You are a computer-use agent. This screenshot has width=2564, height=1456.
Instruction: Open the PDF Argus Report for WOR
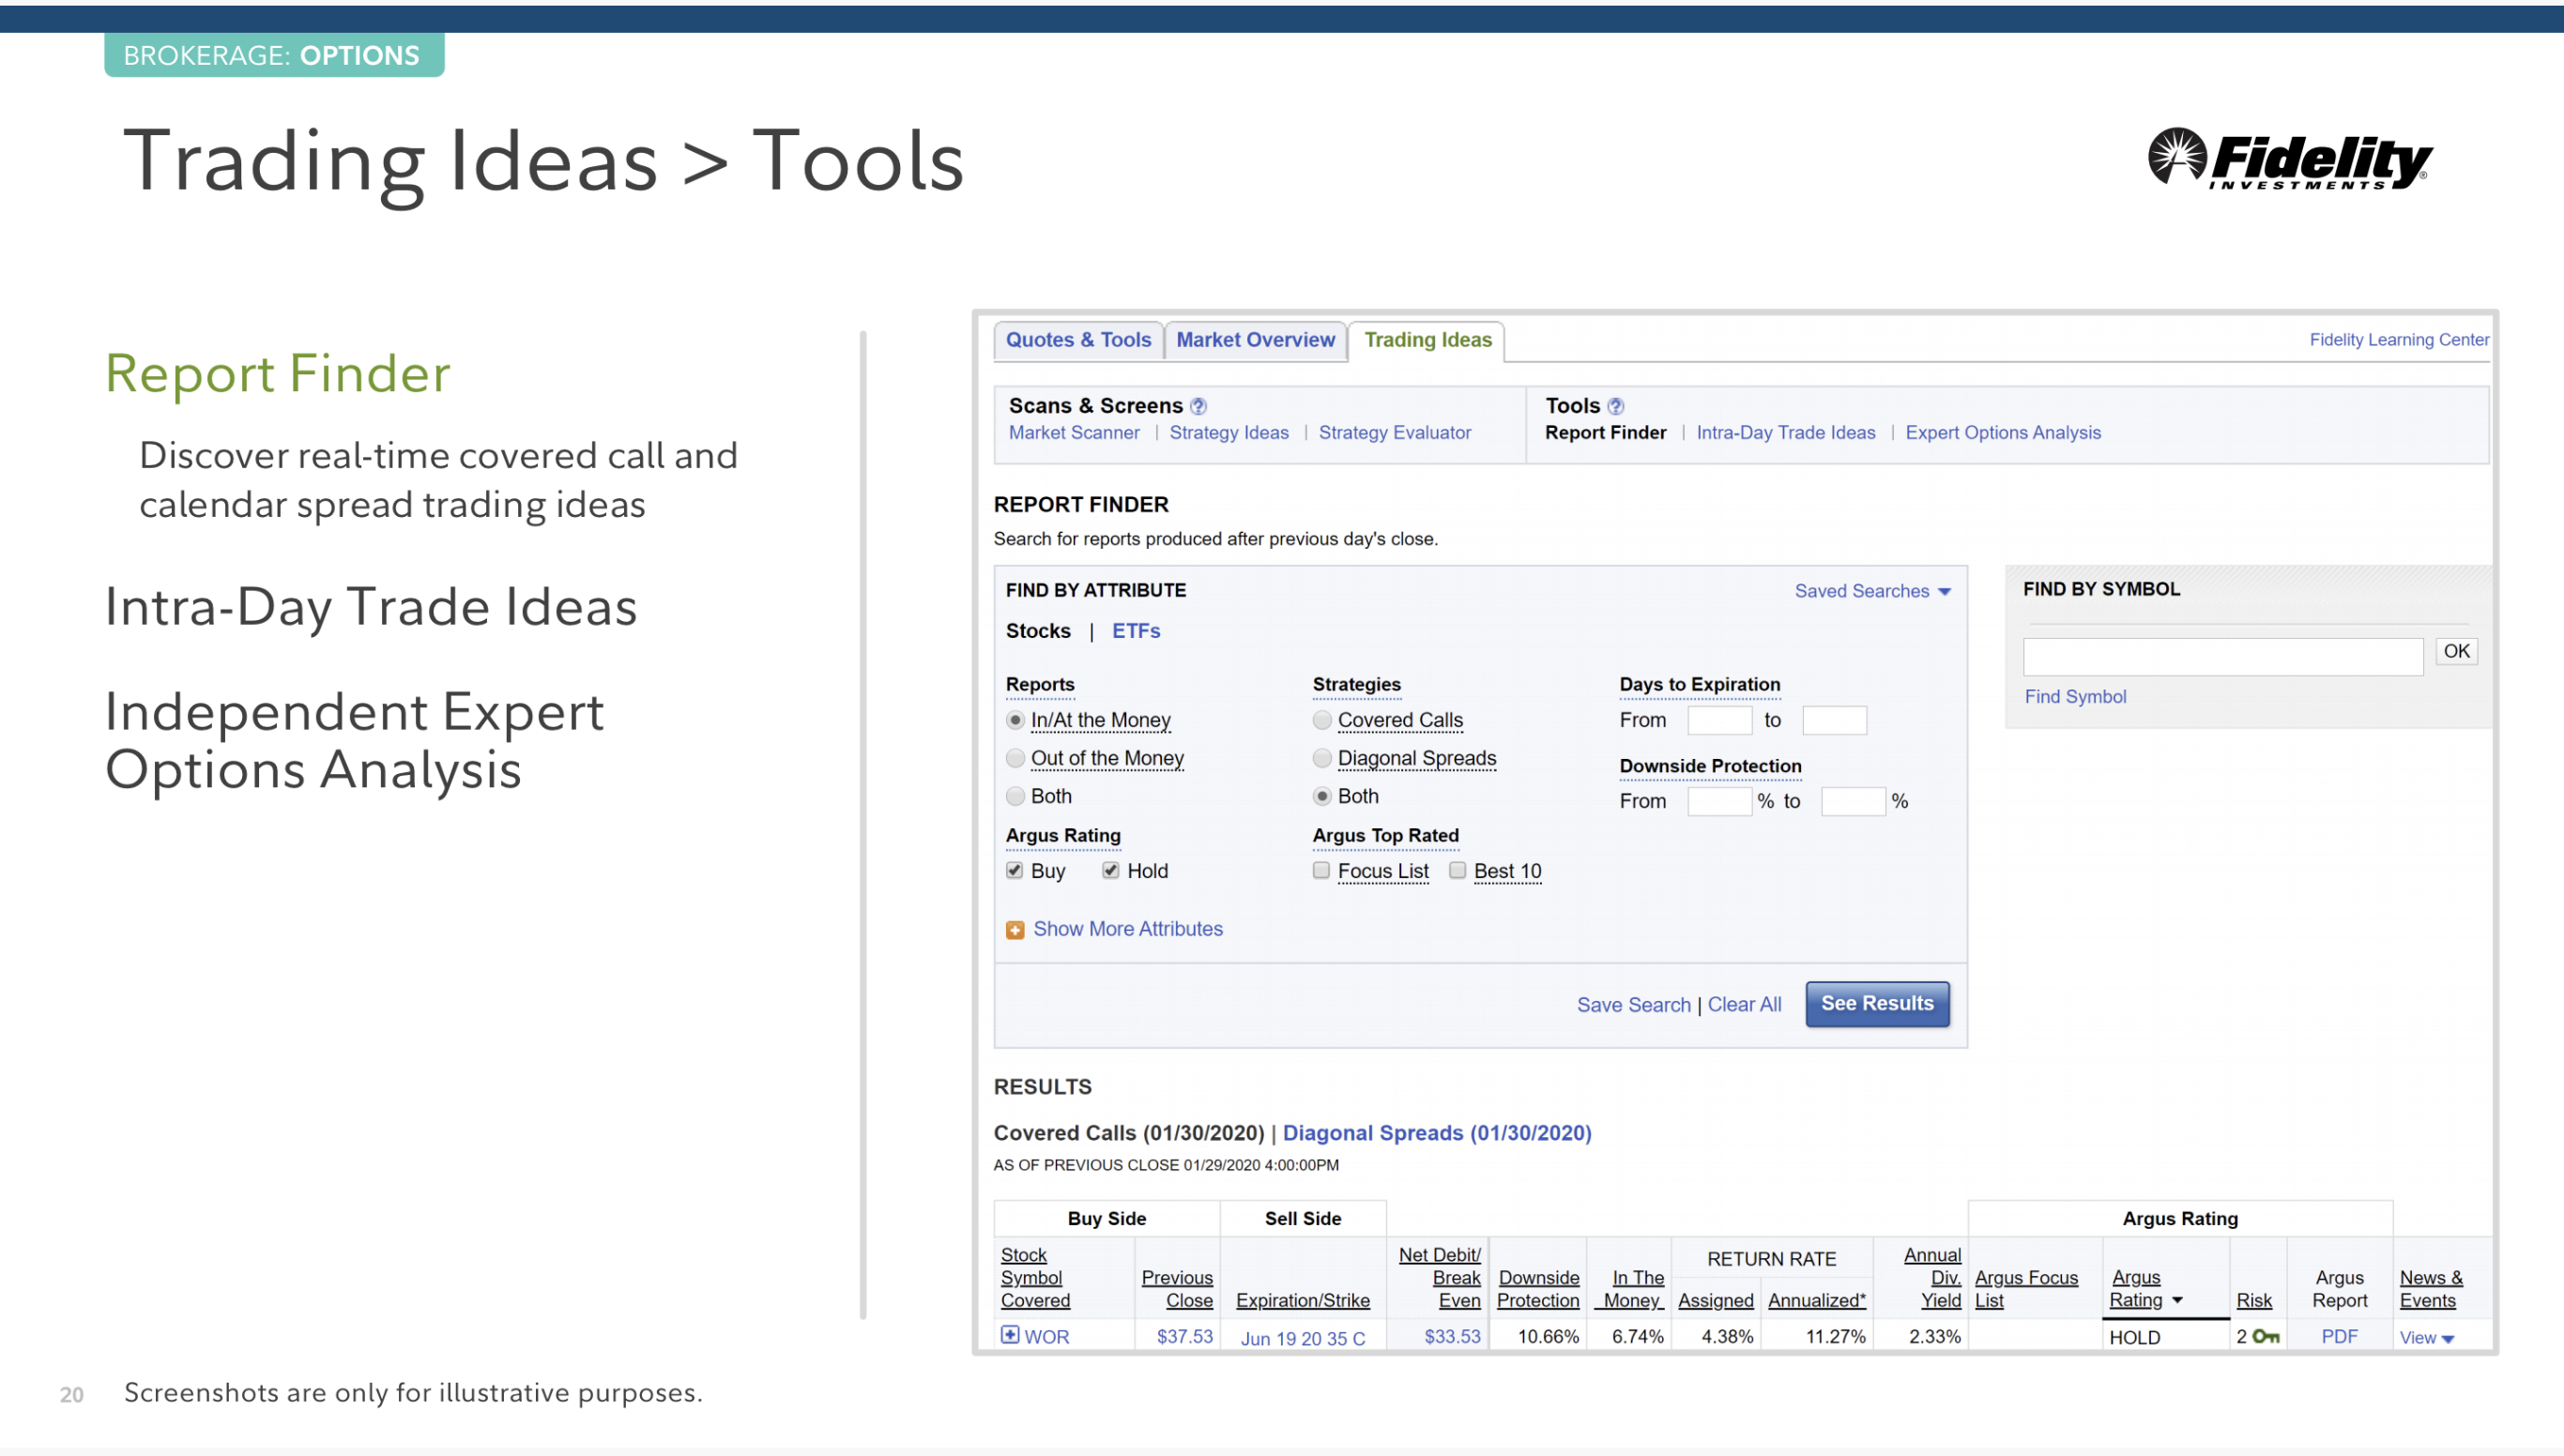2339,1337
